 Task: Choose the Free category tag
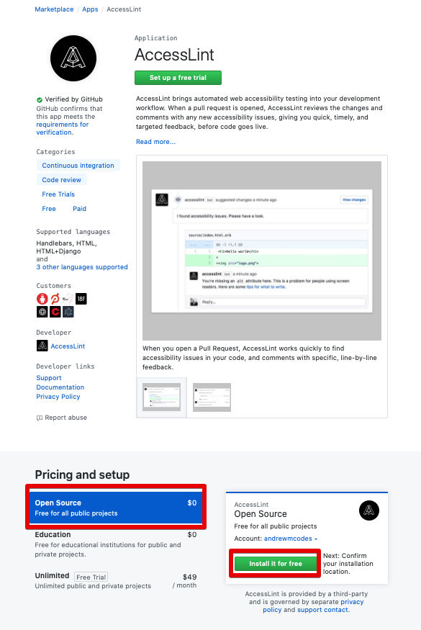pyautogui.click(x=49, y=209)
